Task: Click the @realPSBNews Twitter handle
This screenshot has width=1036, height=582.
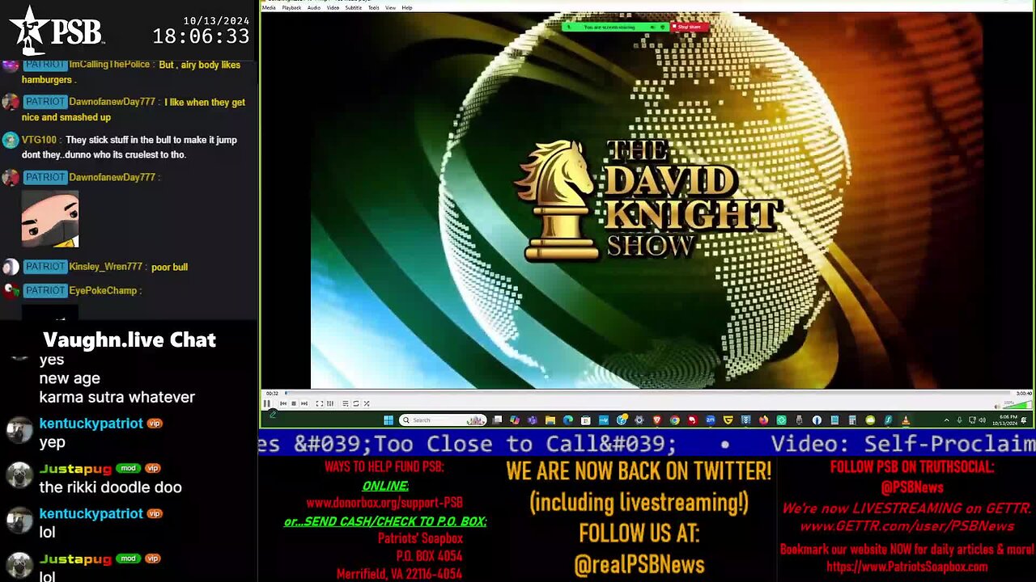Action: pos(639,565)
